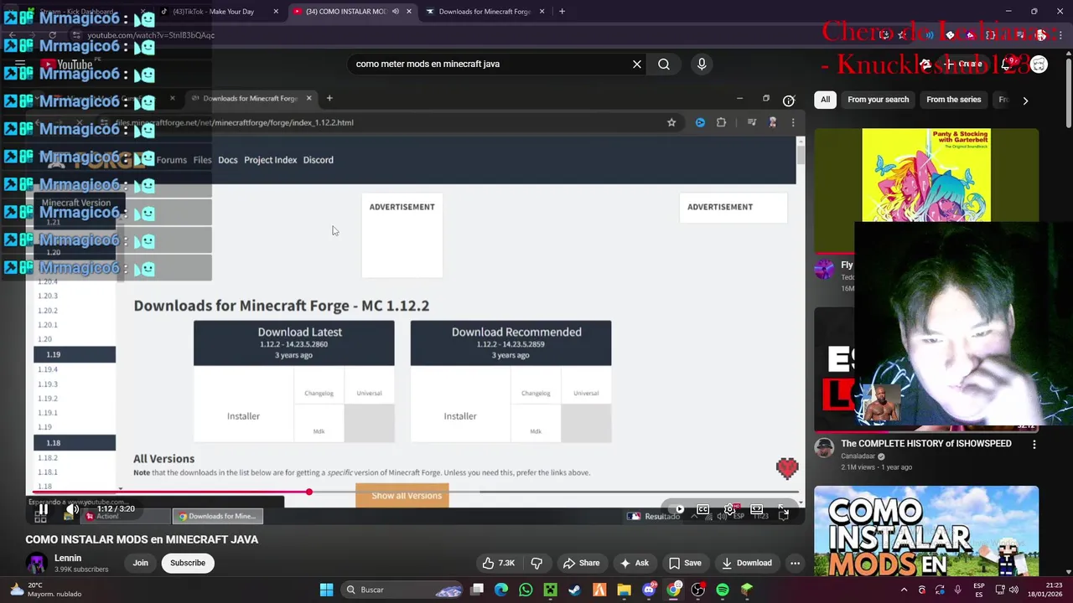The image size is (1073, 603).
Task: Subscribe to the Lennin channel
Action: [x=188, y=563]
